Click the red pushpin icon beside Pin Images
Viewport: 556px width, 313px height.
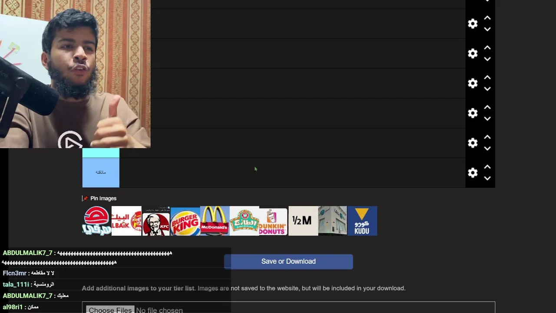point(85,198)
